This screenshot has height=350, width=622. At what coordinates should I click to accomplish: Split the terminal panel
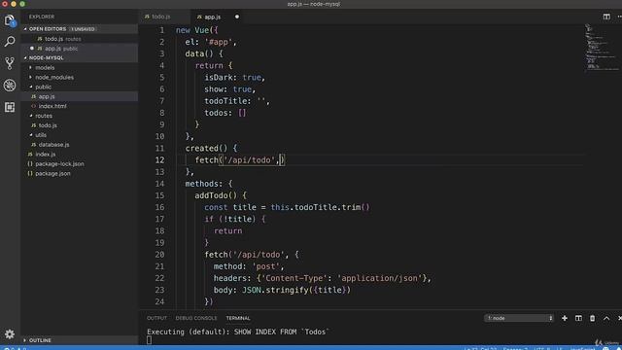tap(578, 318)
